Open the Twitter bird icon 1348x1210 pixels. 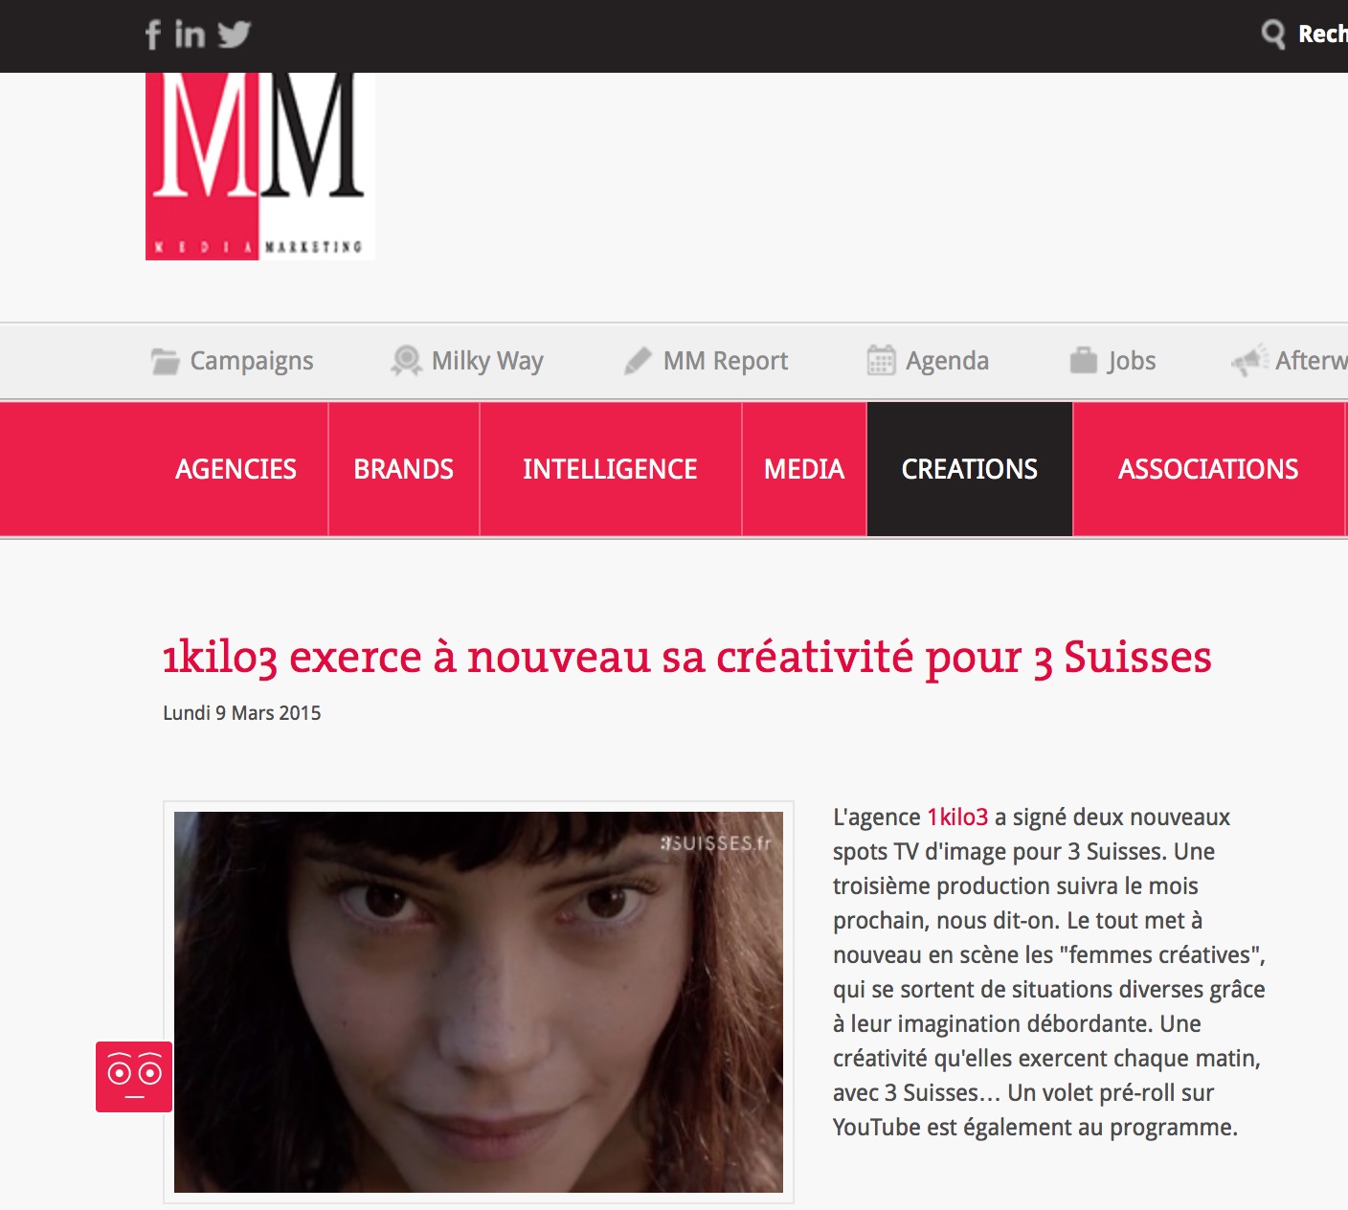pos(234,34)
